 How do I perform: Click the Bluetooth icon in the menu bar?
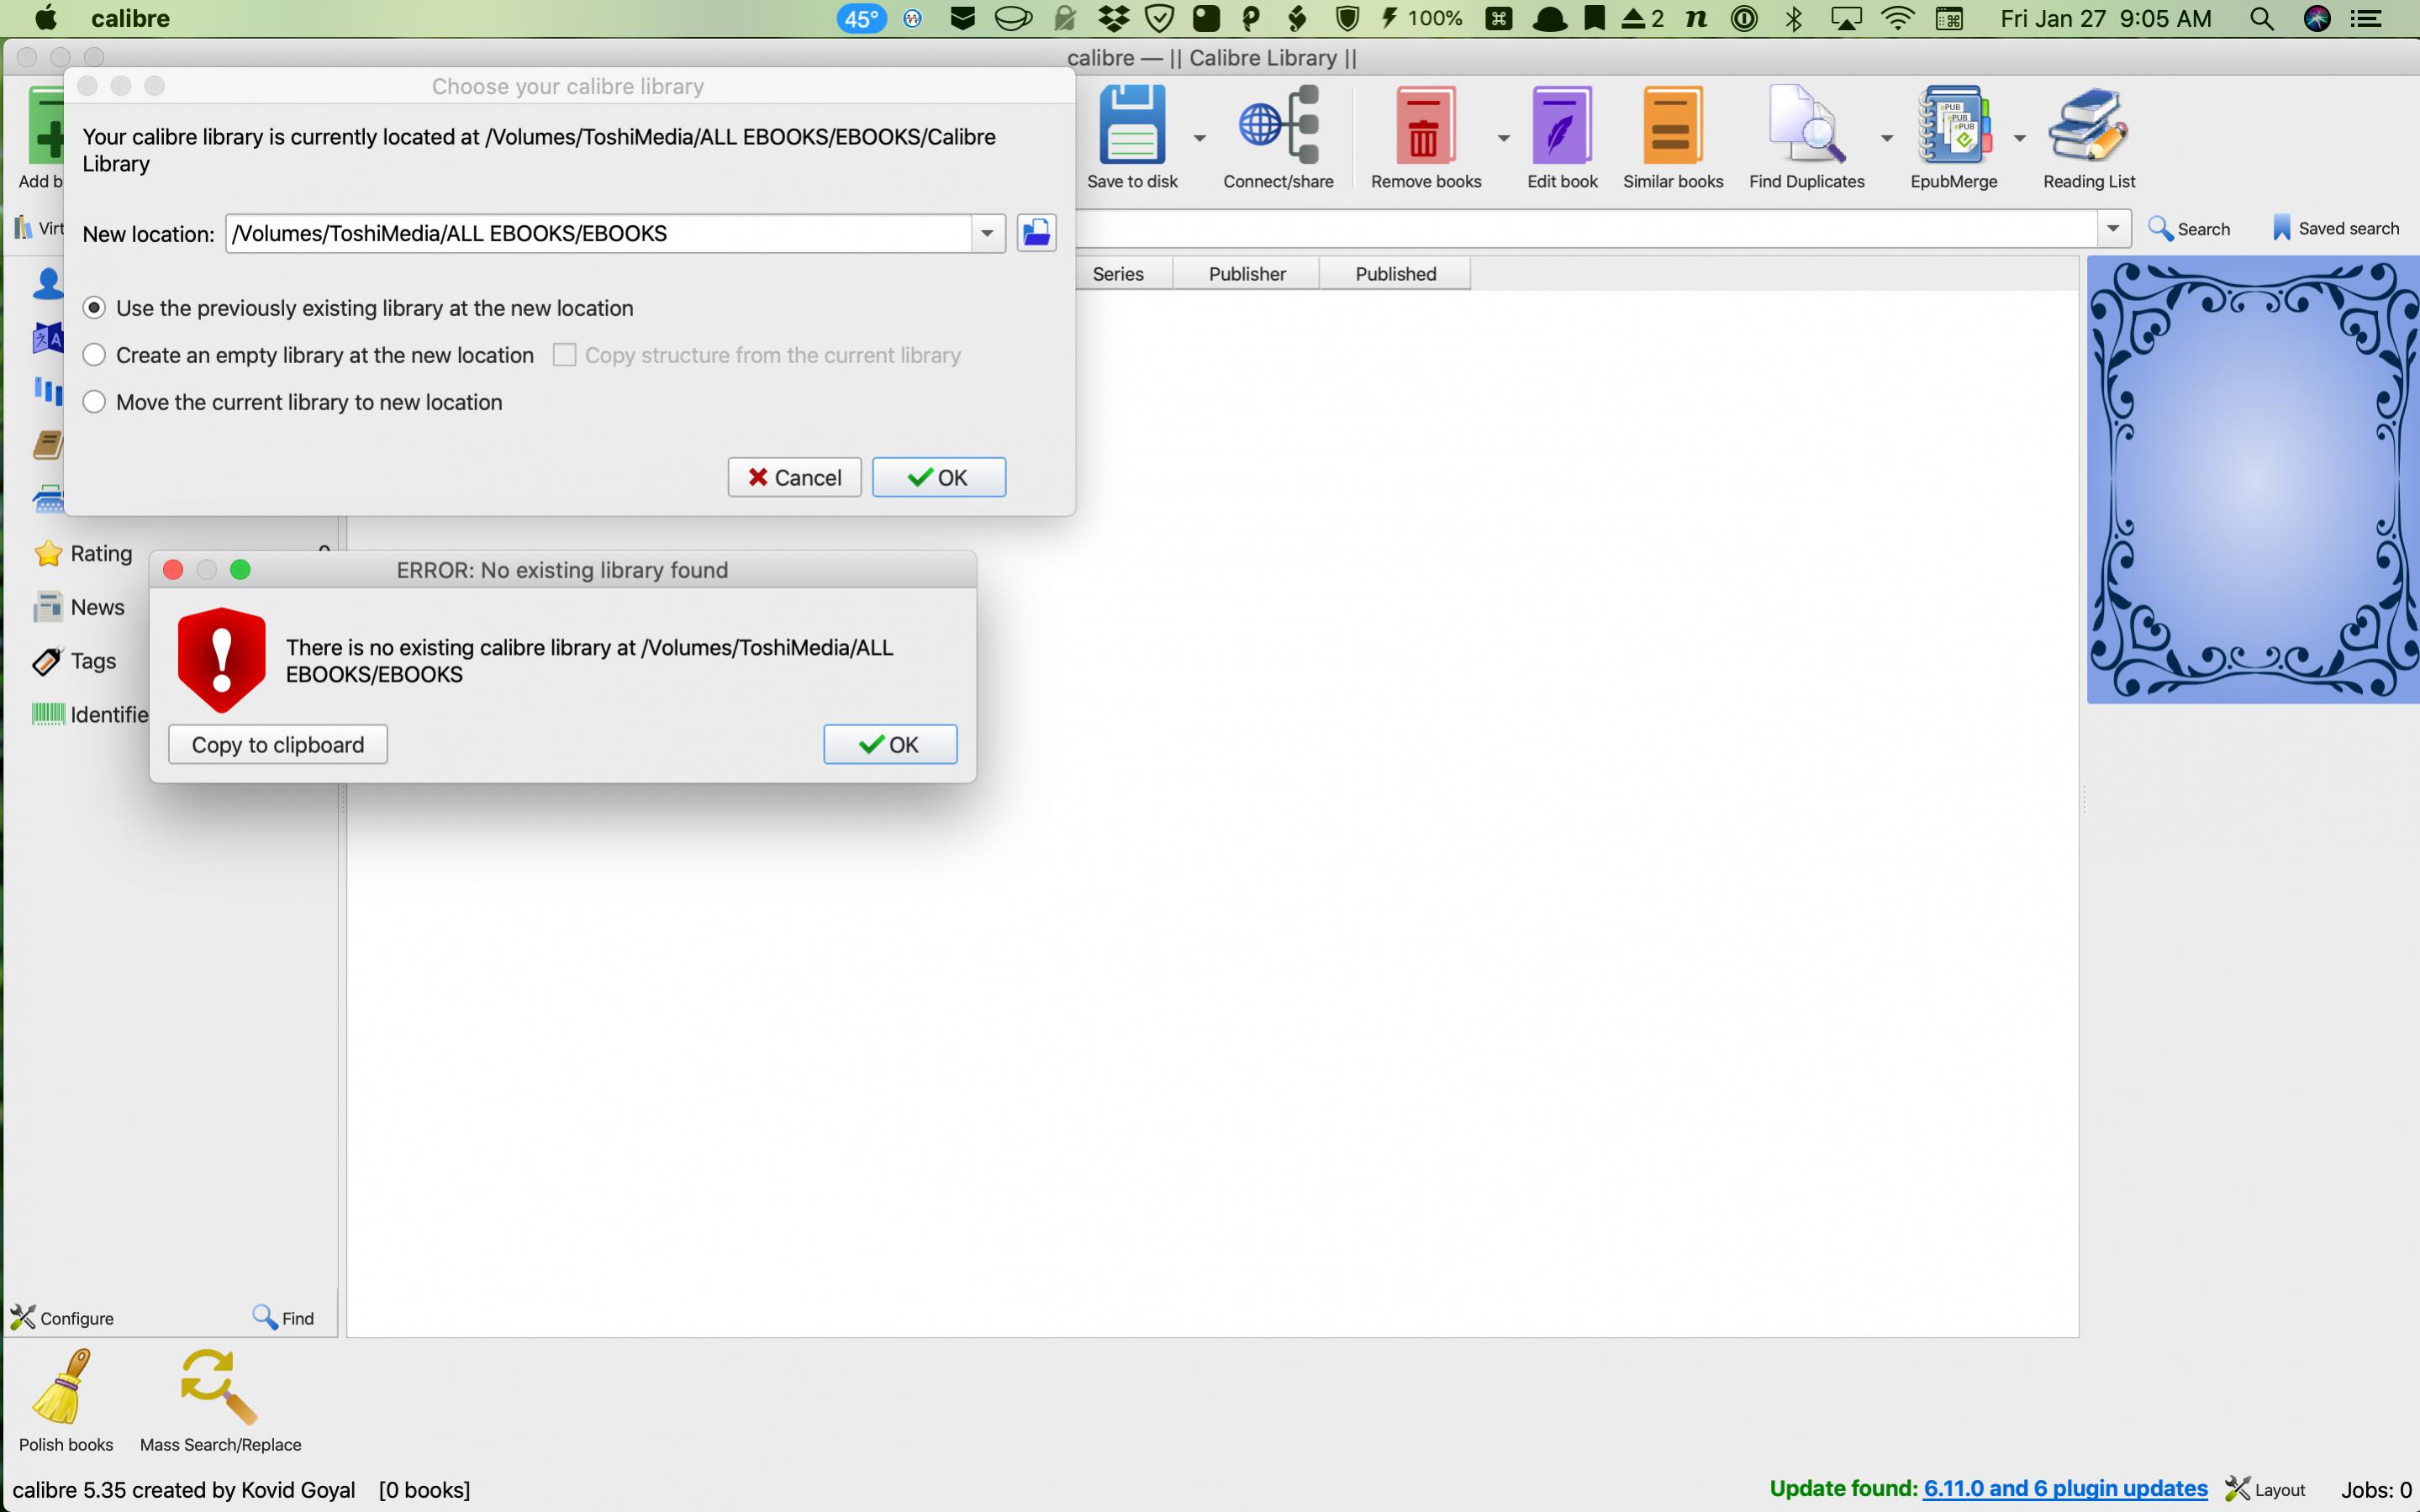1794,19
